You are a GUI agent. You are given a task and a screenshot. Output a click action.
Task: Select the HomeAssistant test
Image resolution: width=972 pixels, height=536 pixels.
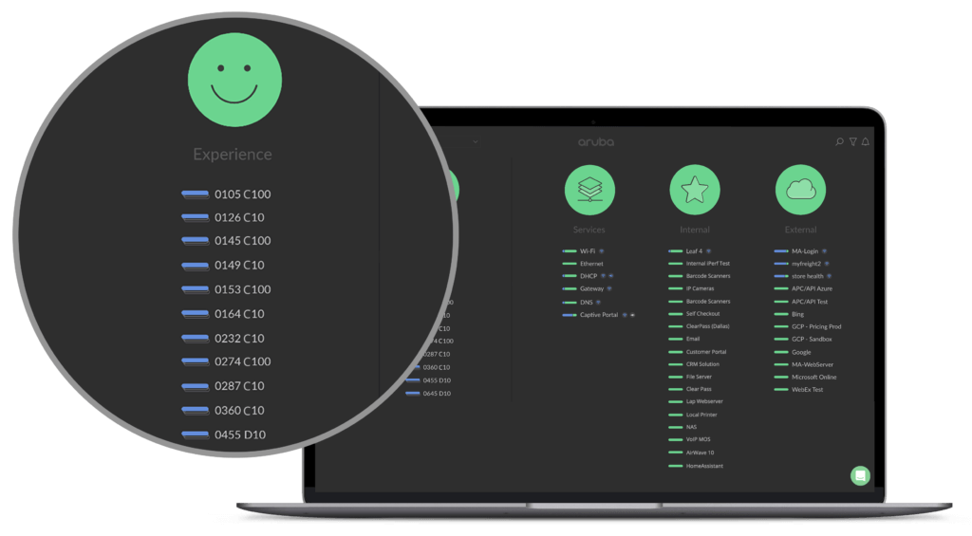696,466
